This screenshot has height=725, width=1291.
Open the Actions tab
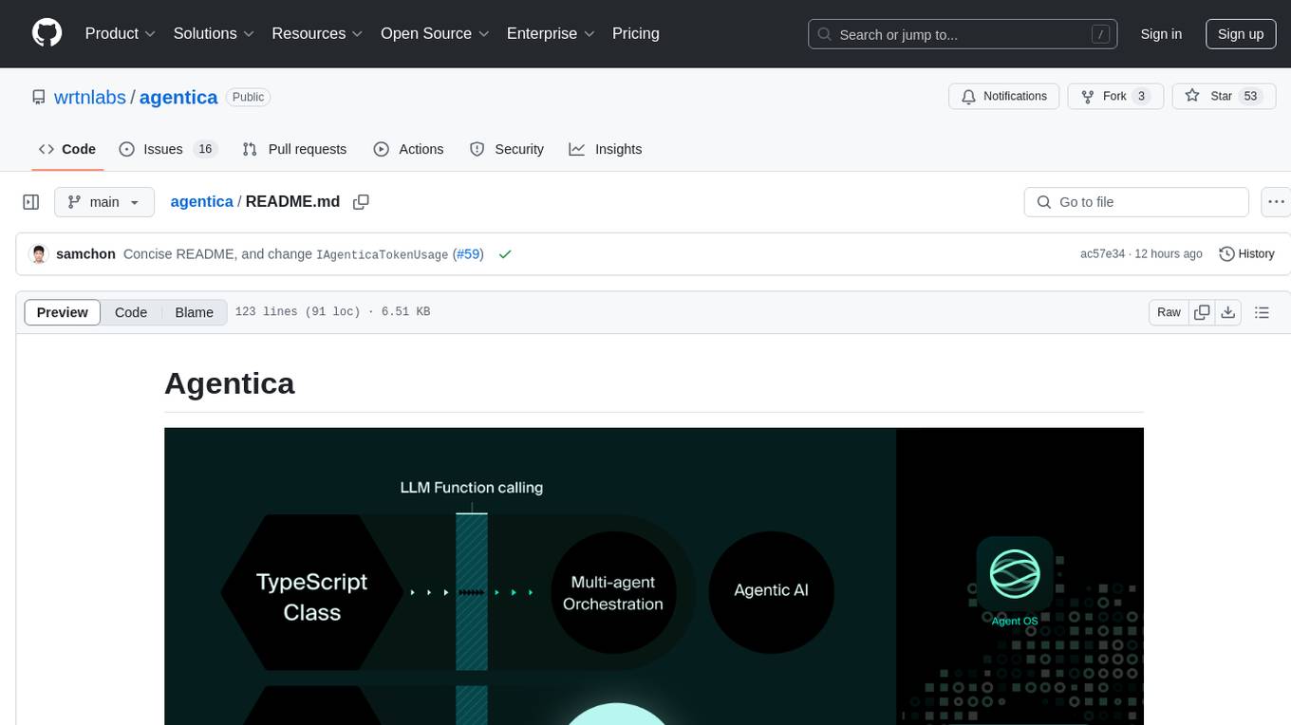408,149
